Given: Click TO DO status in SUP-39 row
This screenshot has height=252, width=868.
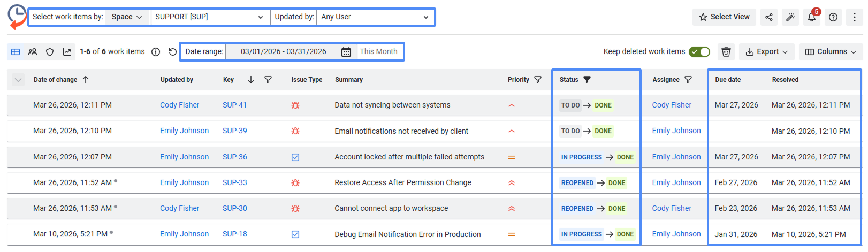Looking at the screenshot, I should [570, 131].
